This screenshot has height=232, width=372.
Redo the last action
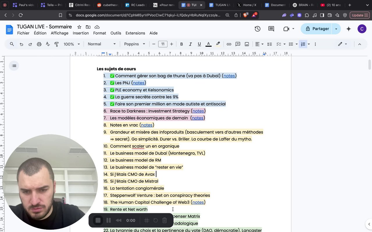coord(30,44)
